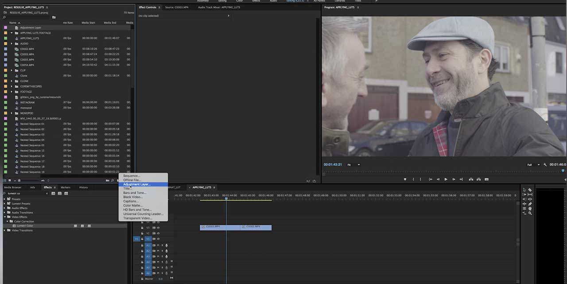Screen dimensions: 567x284
Task: Collapse the APPLYING LUTS FOOTAGE bin
Action: click(12, 33)
